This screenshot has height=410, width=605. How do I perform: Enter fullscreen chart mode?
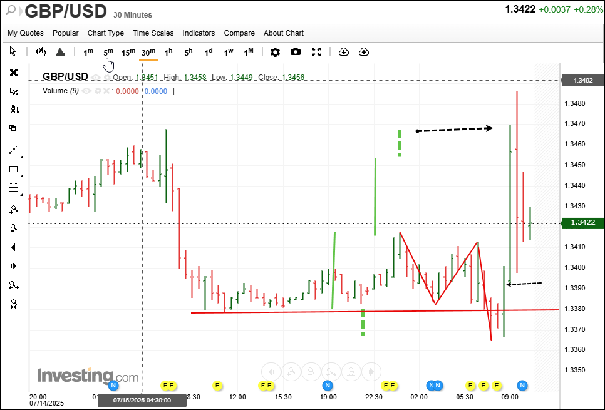tap(316, 52)
